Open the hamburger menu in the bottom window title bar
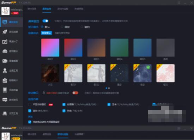The width and height of the screenshot is (194, 140). tap(179, 128)
